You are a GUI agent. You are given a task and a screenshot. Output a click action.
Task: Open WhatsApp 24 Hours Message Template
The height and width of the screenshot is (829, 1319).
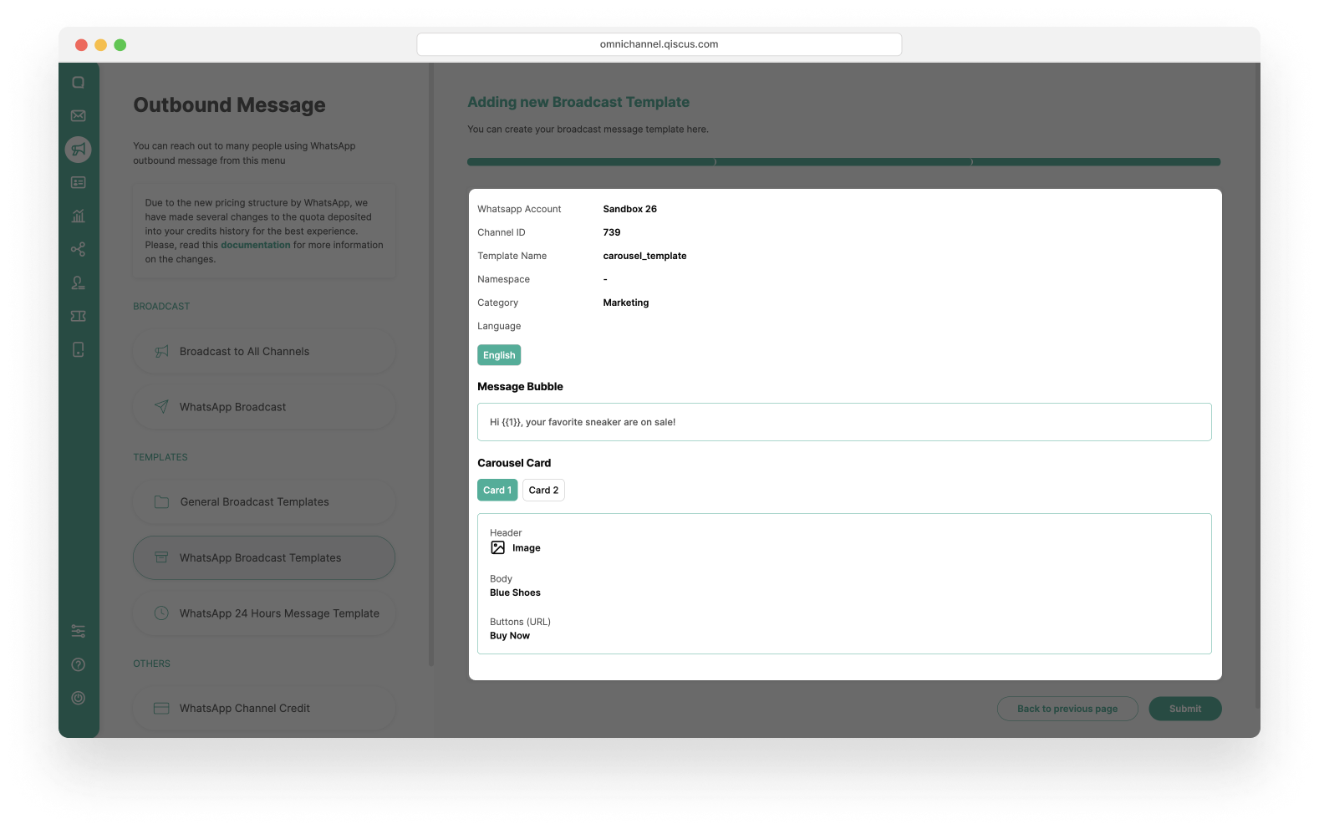coord(264,613)
